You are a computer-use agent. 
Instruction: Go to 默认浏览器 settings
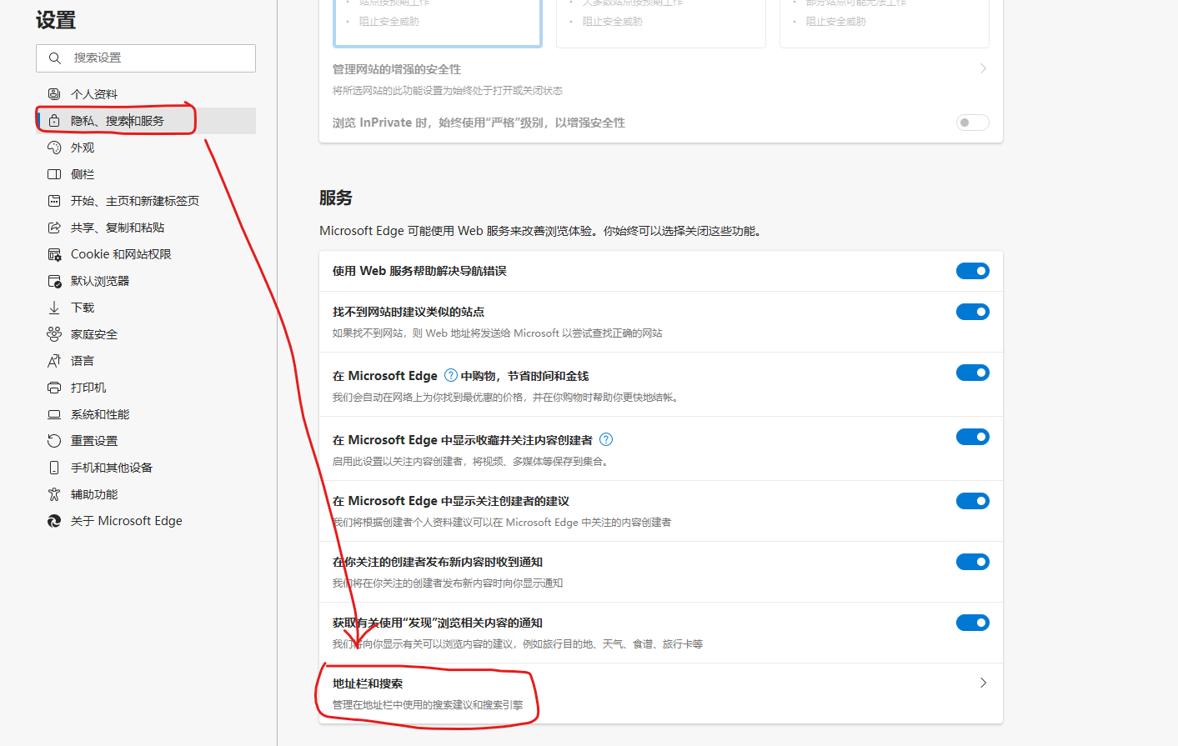tap(146, 281)
